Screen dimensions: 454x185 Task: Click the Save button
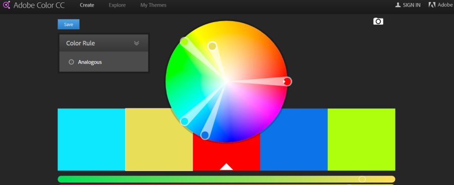69,24
